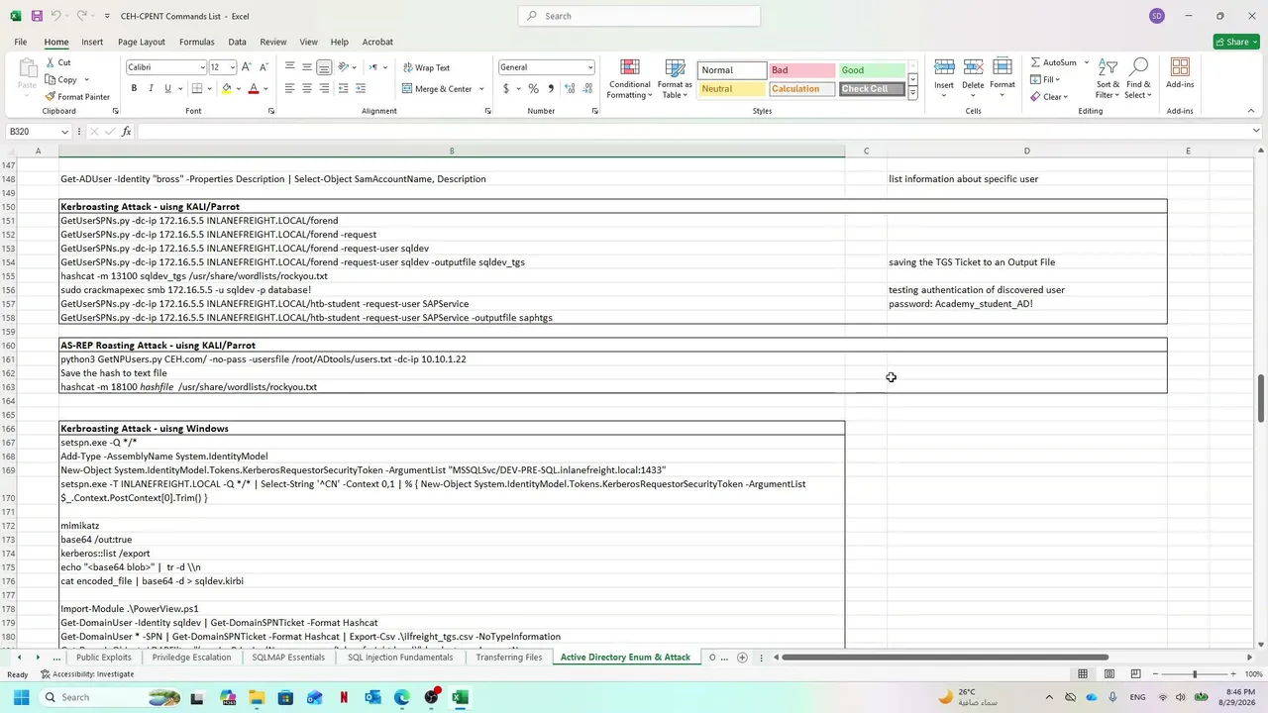
Task: Click the Copy button
Action: click(60, 79)
